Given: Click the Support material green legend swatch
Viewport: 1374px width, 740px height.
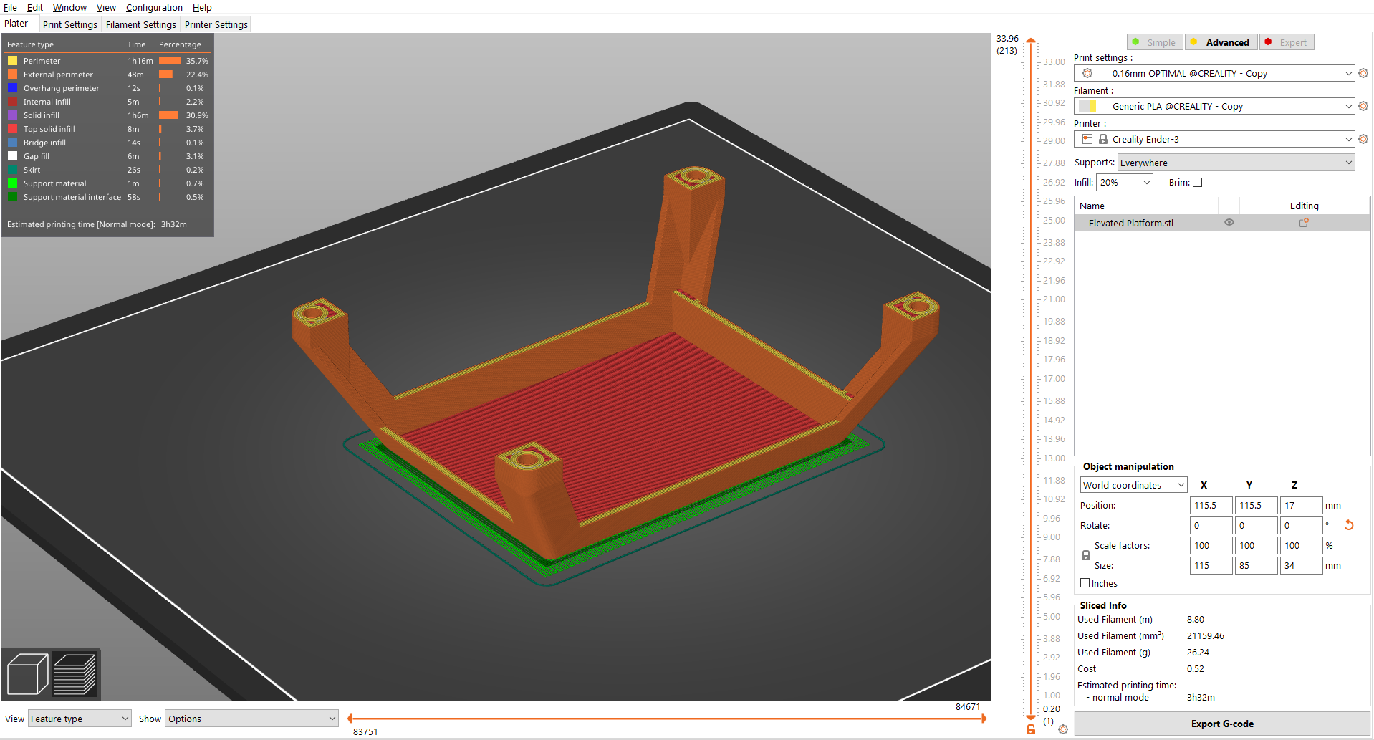Looking at the screenshot, I should (x=12, y=183).
